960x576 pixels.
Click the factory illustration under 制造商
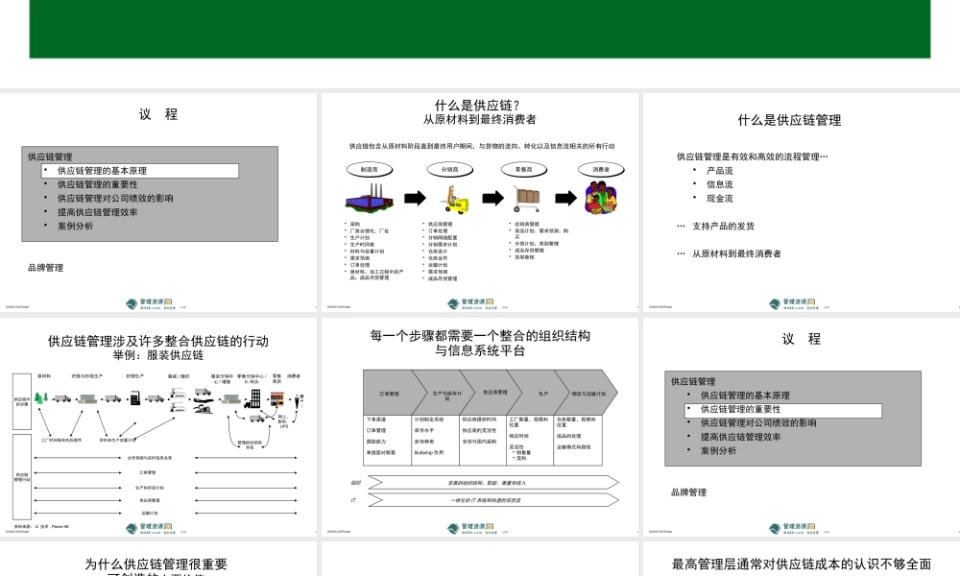pyautogui.click(x=370, y=199)
